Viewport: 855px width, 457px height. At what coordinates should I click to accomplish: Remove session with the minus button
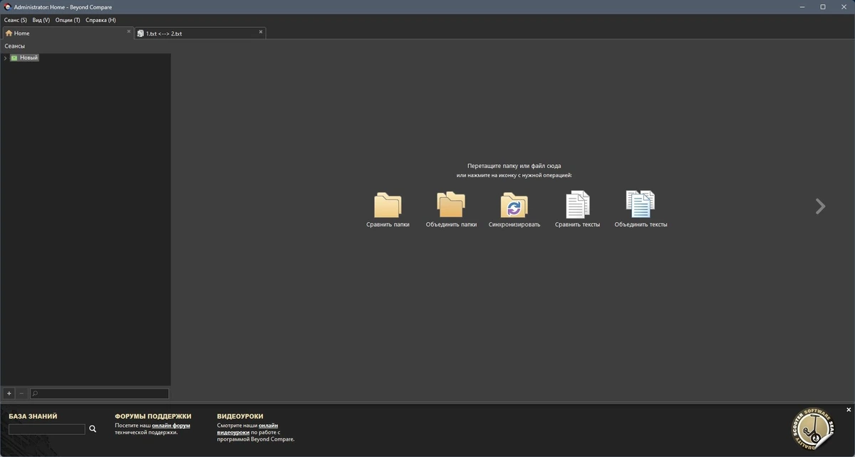click(21, 393)
